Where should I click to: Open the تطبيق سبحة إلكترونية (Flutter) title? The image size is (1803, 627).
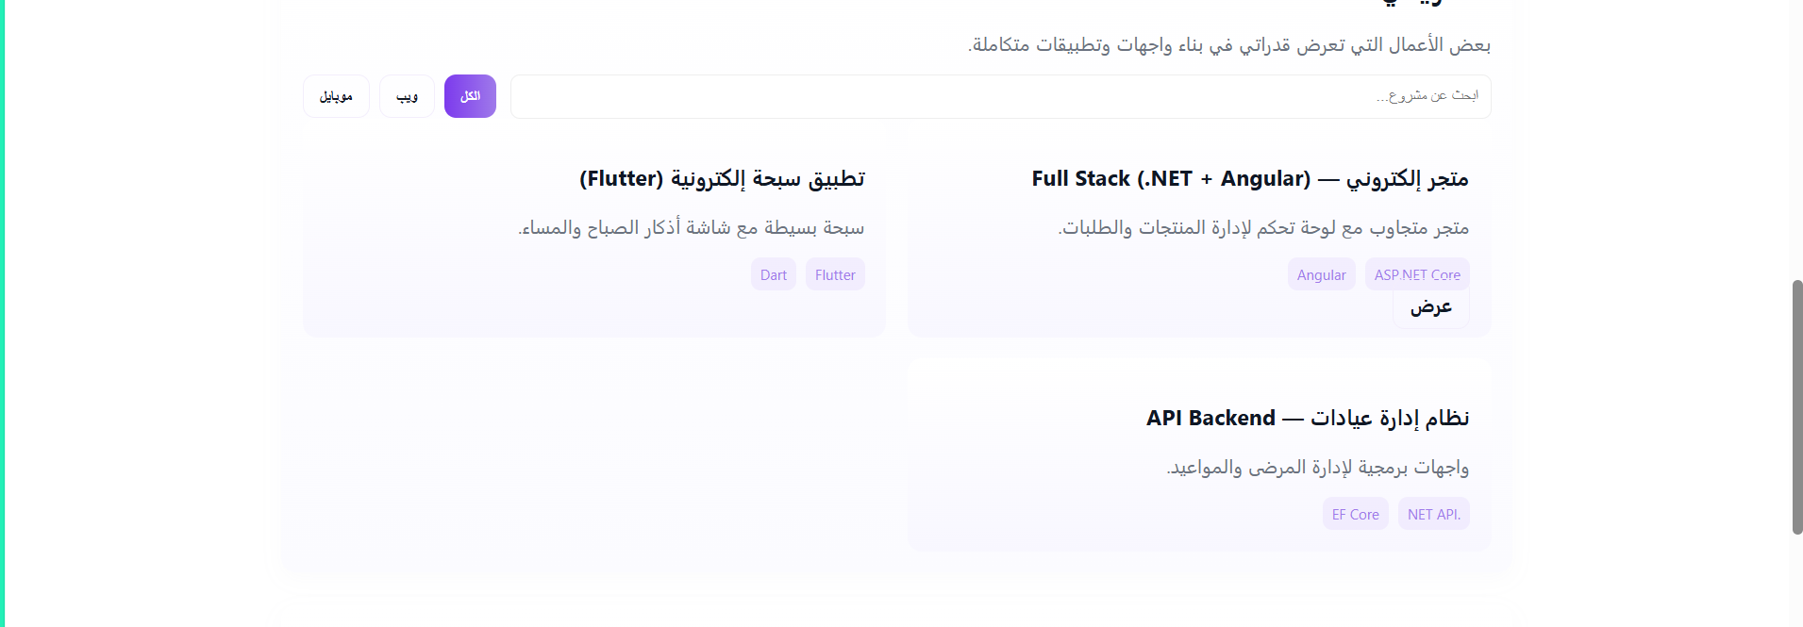(722, 179)
